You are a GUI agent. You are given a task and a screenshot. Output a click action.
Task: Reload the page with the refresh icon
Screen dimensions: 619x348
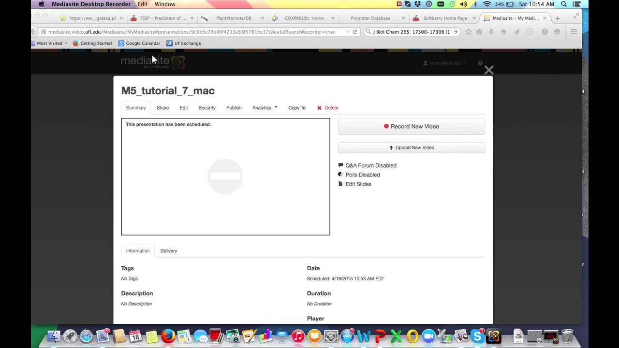[x=354, y=32]
